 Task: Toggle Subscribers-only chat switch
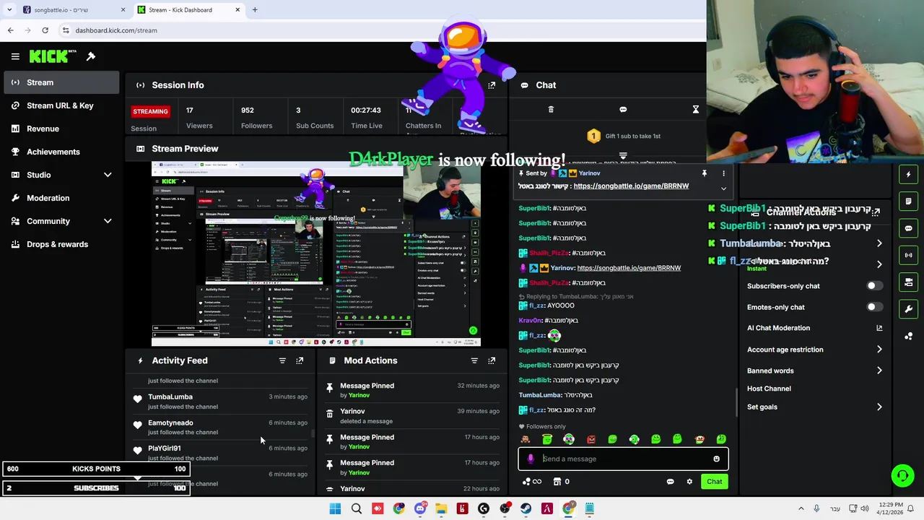[873, 286]
